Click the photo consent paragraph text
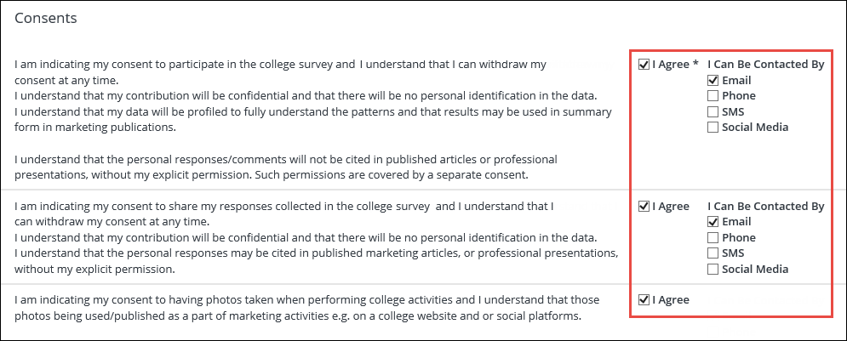The width and height of the screenshot is (847, 341). click(306, 308)
